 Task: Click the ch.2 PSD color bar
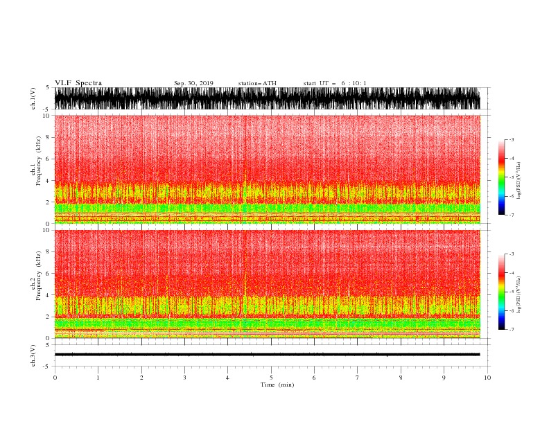pos(501,292)
